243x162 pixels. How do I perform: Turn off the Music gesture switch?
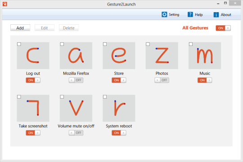pyautogui.click(x=205, y=80)
